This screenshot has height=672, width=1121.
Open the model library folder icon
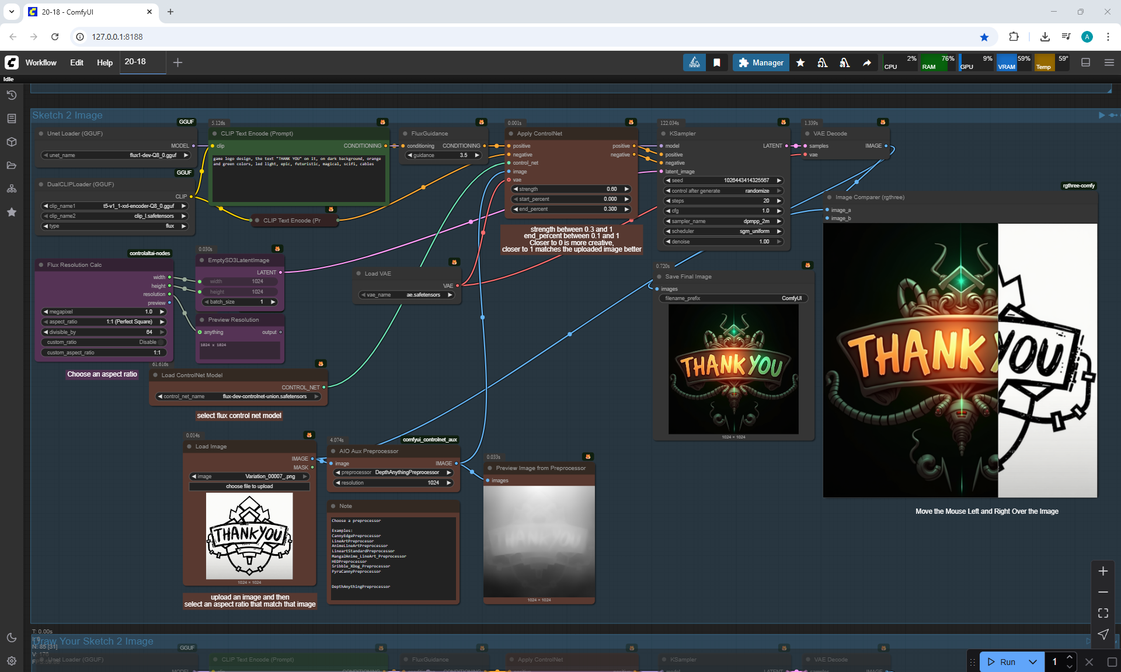point(11,165)
